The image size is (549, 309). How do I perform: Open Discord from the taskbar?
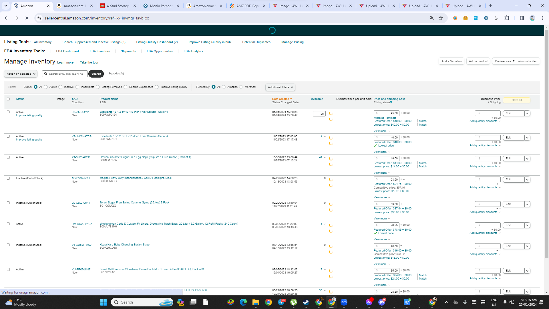382,302
